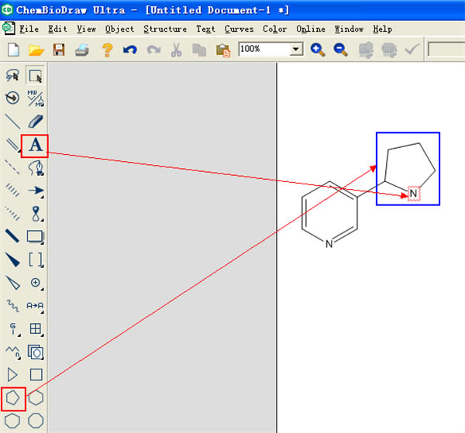Click the N atom label in pyridine ring
The height and width of the screenshot is (433, 465).
[x=329, y=244]
